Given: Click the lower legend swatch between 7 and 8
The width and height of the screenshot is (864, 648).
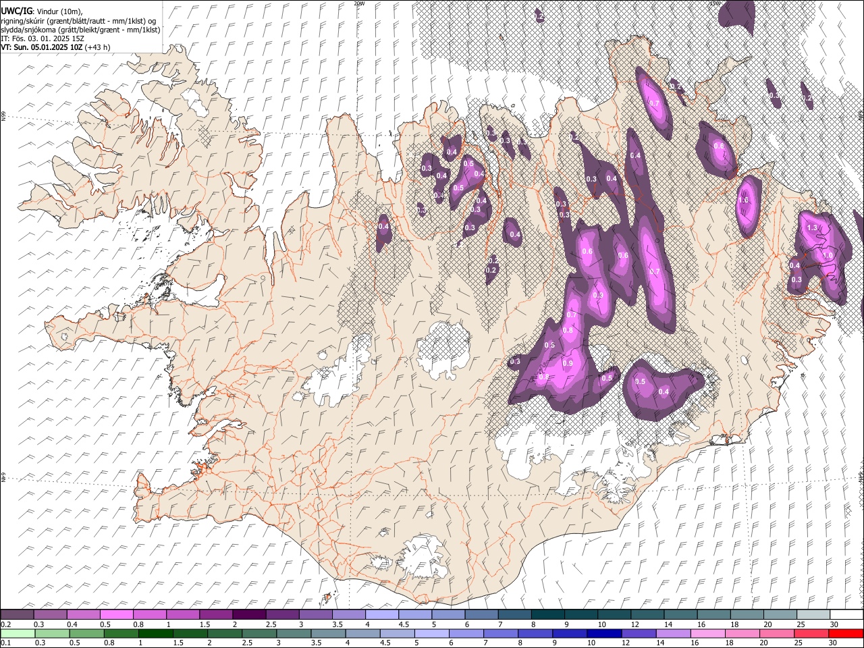Looking at the screenshot, I should 500,634.
